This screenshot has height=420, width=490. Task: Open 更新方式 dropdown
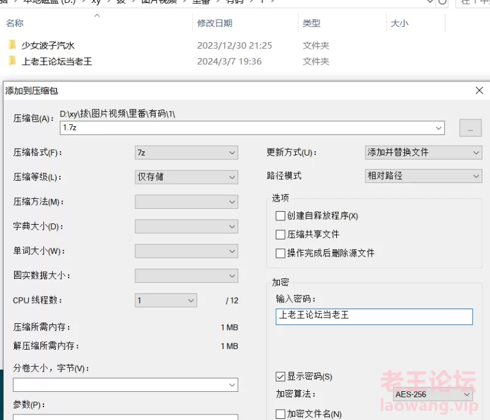click(423, 152)
